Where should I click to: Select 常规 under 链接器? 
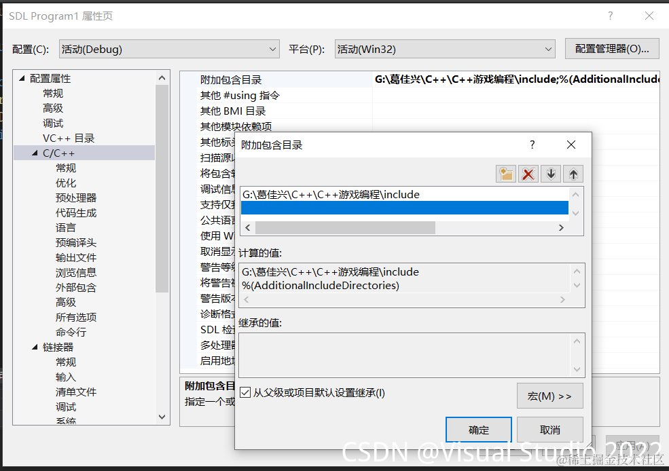66,362
